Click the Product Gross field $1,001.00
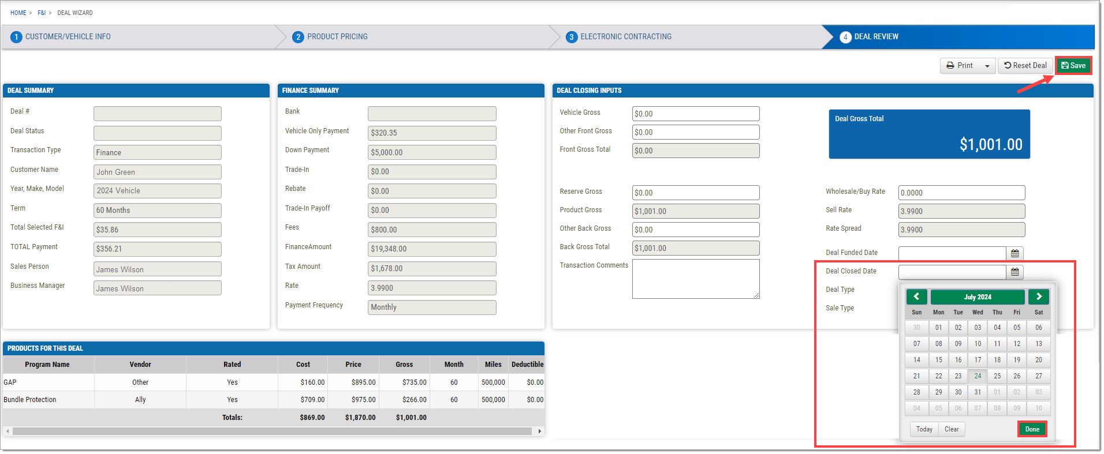This screenshot has width=1104, height=454. click(696, 211)
